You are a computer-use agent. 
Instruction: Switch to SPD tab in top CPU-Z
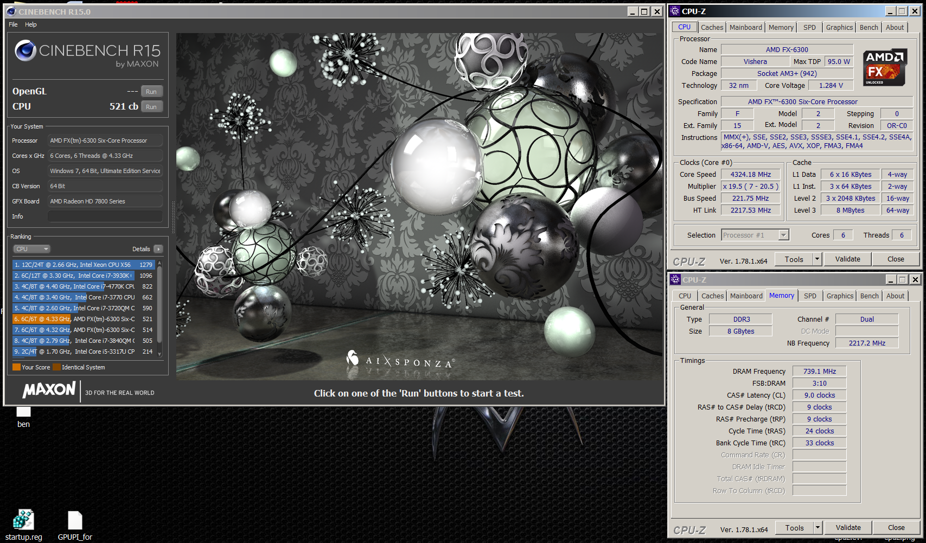coord(809,27)
